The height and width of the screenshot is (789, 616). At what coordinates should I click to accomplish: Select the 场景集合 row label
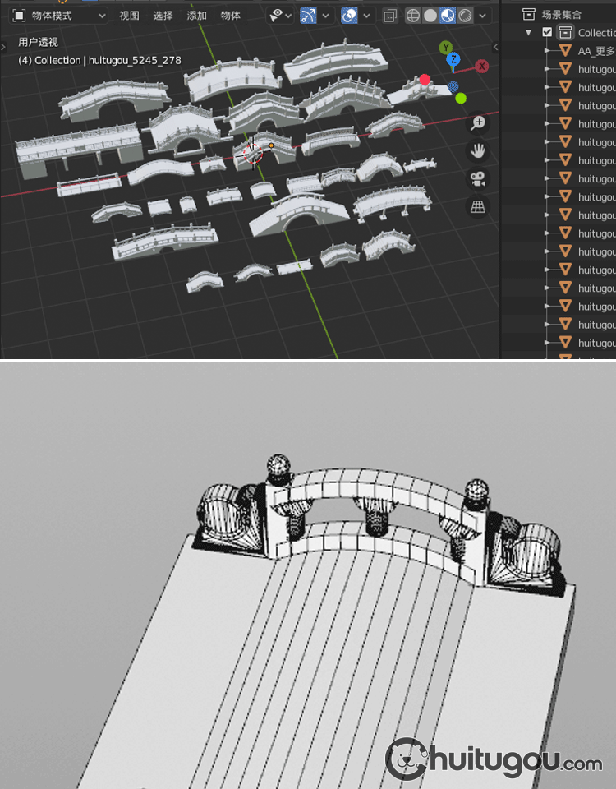coord(561,15)
